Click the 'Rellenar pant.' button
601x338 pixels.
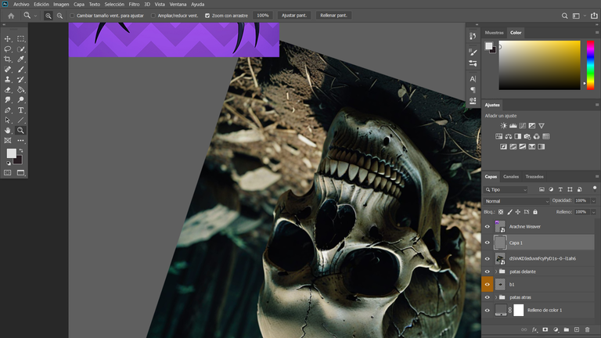(333, 16)
